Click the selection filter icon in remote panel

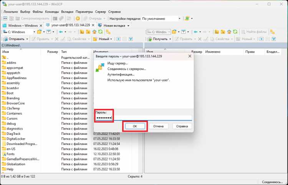tap(274, 39)
